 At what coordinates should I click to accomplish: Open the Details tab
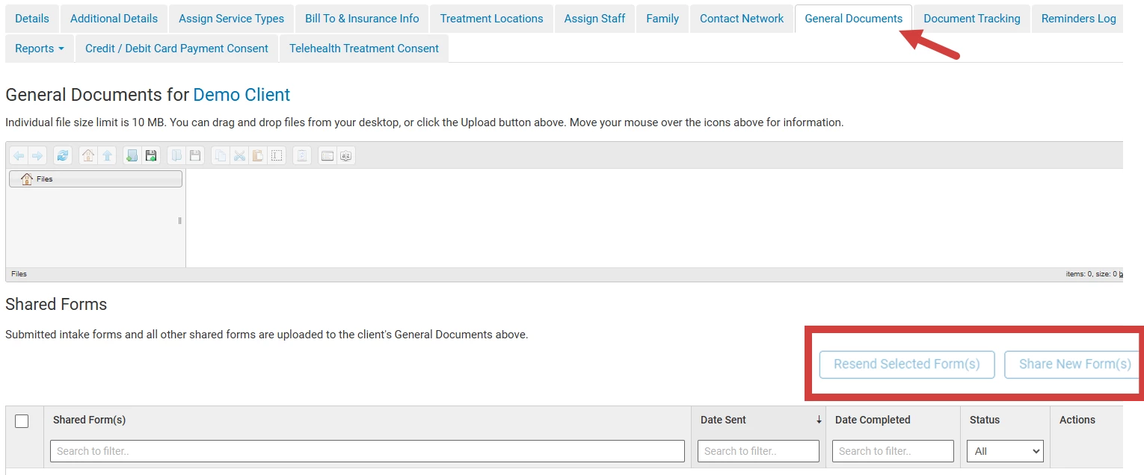(x=32, y=19)
